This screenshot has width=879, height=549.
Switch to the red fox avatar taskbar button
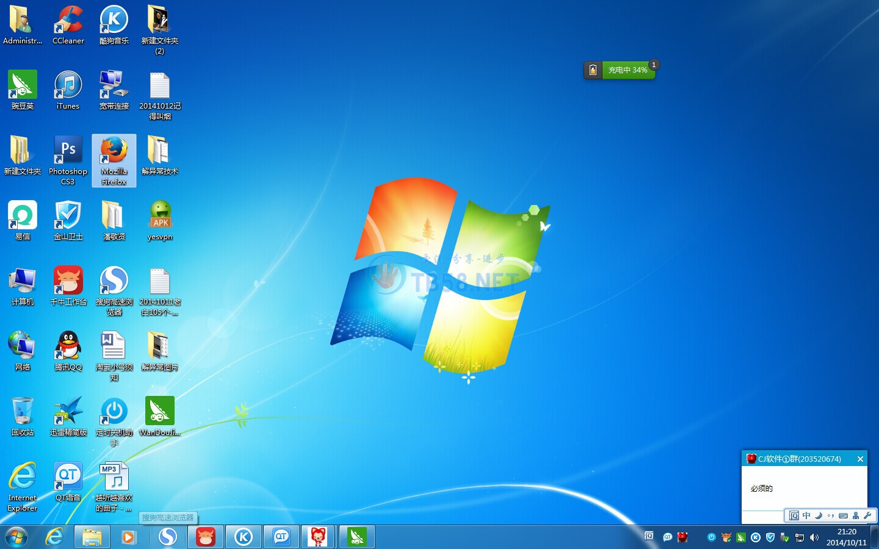[318, 537]
